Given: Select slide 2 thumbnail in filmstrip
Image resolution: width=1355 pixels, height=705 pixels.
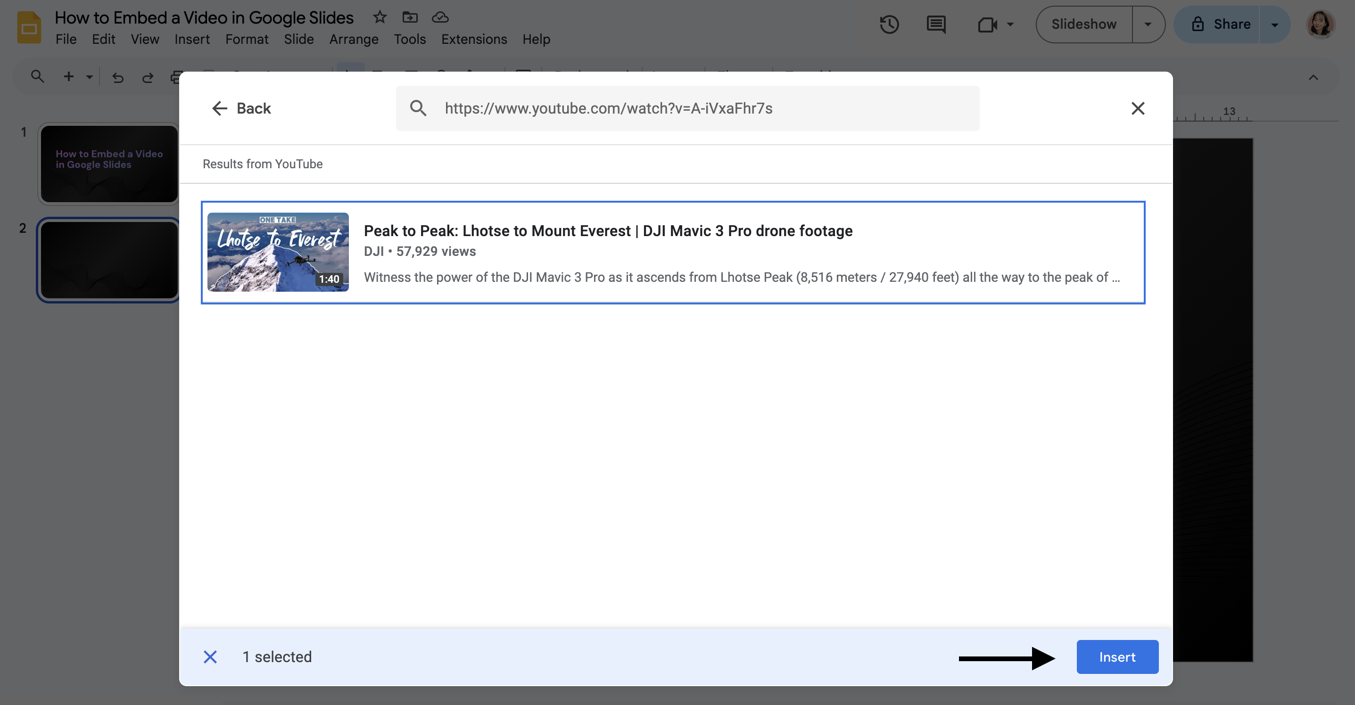Looking at the screenshot, I should pyautogui.click(x=109, y=260).
